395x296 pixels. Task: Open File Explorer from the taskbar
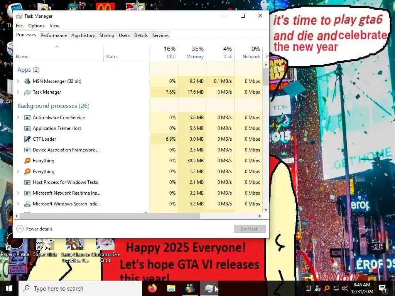pos(171,288)
